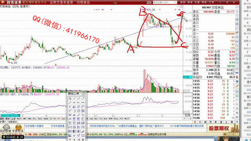This screenshot has width=251, height=141.
Task: Select the arrow pointer in drawing tools palette
Action: [70, 99]
